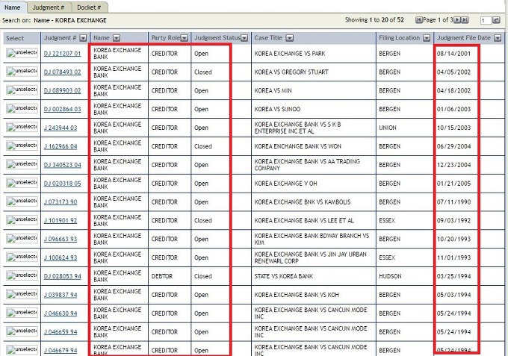Screen dimensions: 508x356
Task: Click the HUDSON filing location cell
Action: click(x=390, y=276)
